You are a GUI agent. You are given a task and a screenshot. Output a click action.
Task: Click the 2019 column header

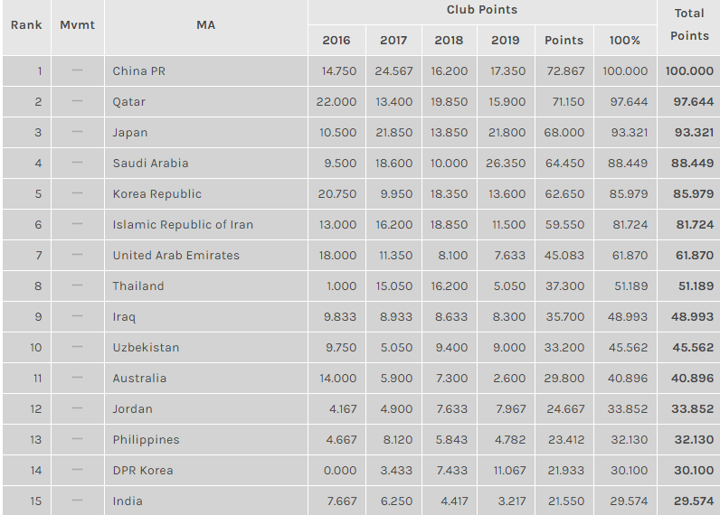505,41
